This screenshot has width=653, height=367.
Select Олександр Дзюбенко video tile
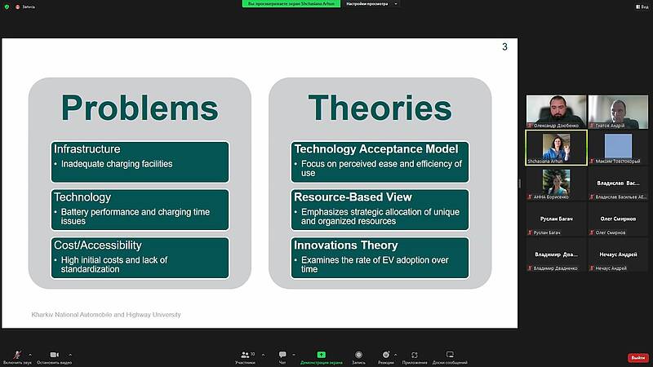click(557, 112)
